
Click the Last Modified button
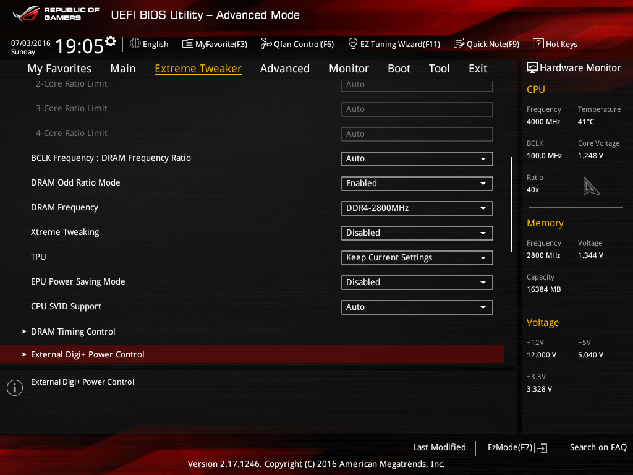pyautogui.click(x=440, y=447)
